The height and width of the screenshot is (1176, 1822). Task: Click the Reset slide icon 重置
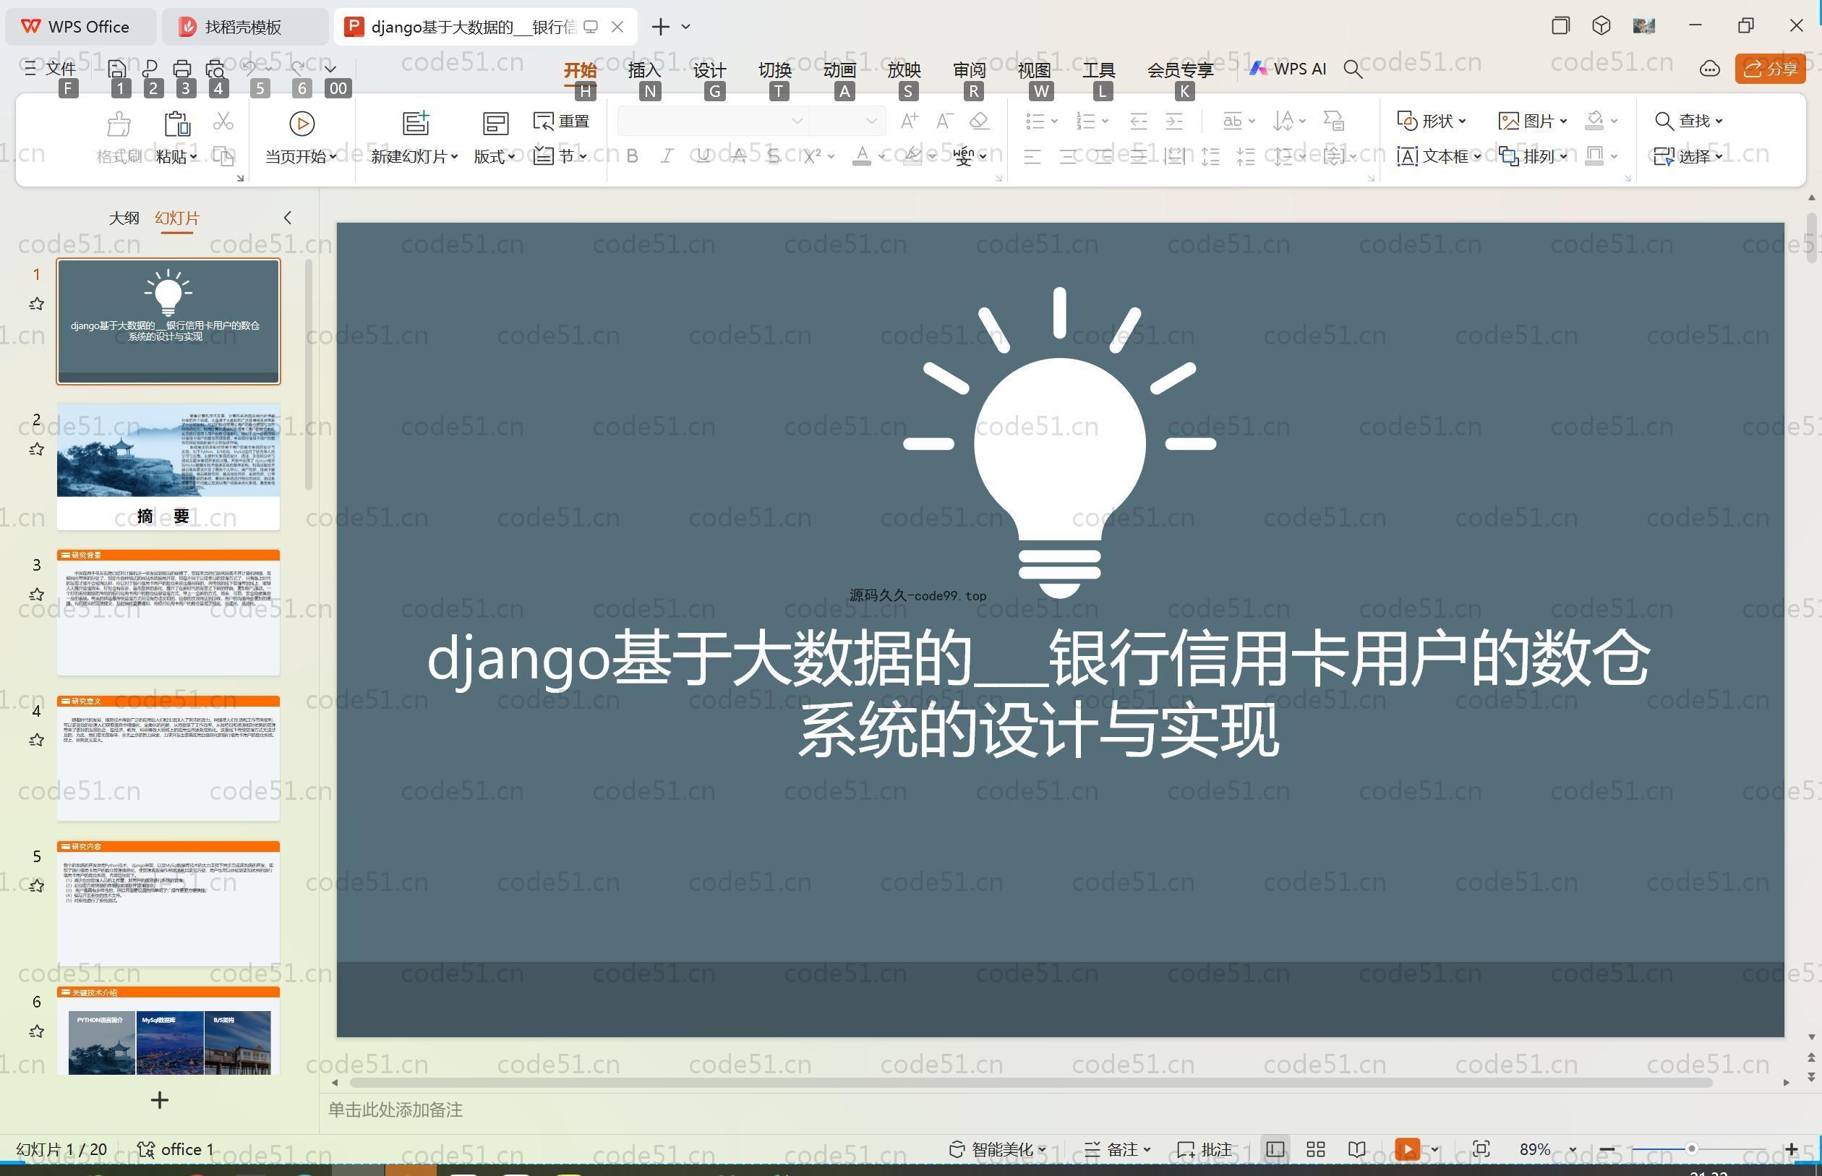click(x=562, y=121)
